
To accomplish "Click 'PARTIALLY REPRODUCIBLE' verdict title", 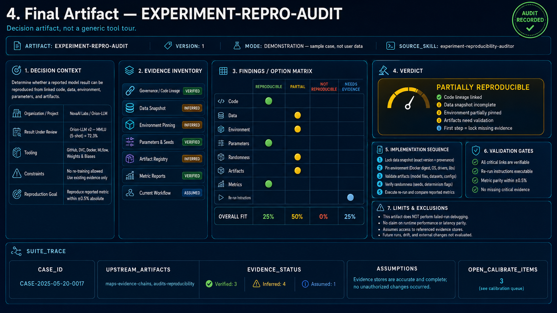I will (483, 87).
